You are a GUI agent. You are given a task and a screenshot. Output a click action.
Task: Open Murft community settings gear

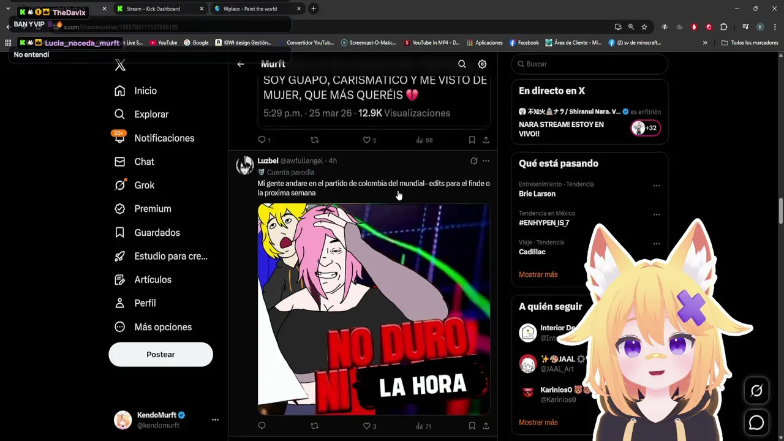click(482, 64)
